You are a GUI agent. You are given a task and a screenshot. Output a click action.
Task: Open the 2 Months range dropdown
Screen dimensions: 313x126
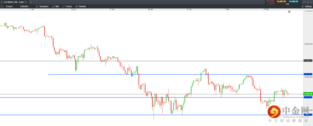point(24,6)
